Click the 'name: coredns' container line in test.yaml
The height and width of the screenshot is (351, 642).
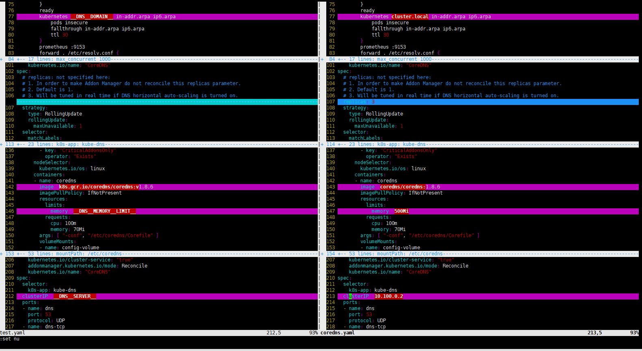point(55,181)
